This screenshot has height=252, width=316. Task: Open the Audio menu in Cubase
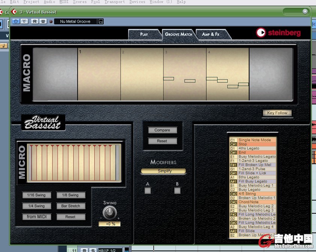click(x=49, y=2)
